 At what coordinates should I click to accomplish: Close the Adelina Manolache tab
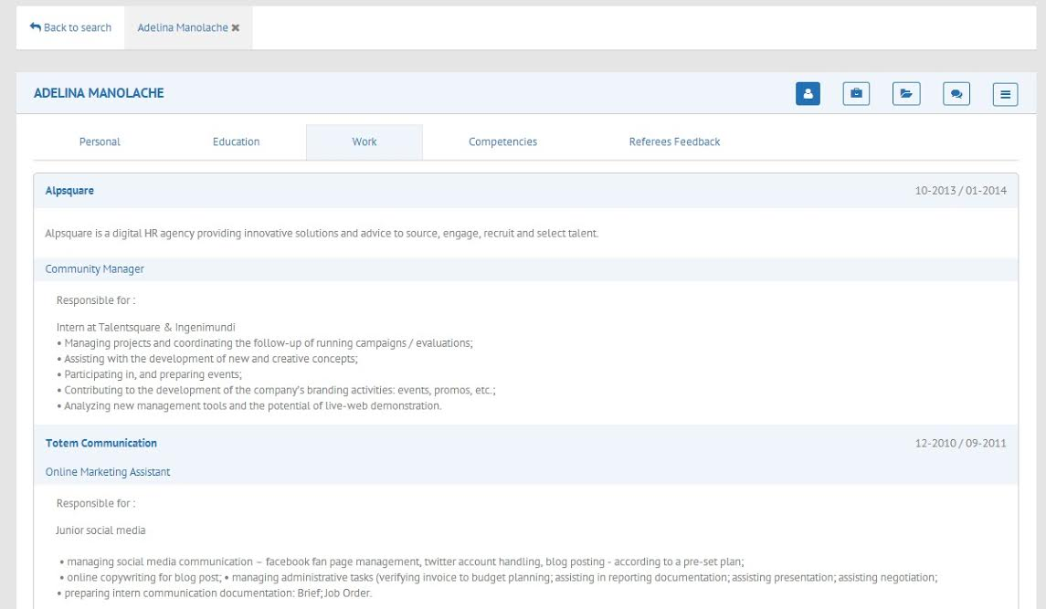[x=236, y=28]
